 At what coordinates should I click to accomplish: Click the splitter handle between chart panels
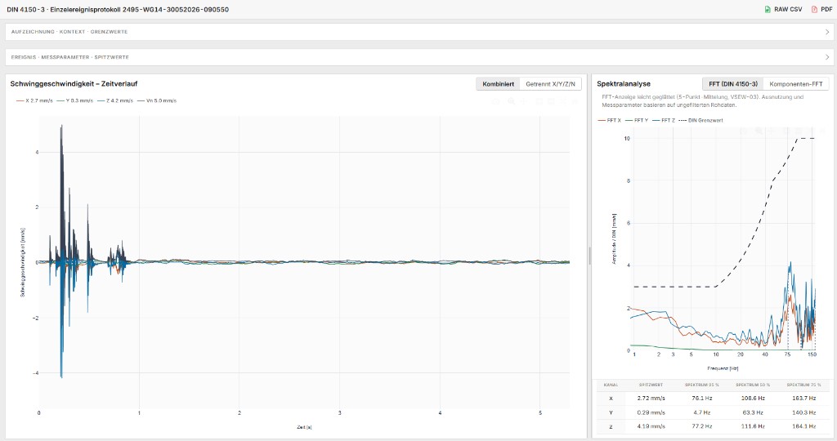click(589, 256)
